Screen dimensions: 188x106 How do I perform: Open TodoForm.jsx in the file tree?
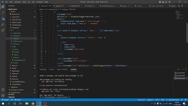pos(18,41)
